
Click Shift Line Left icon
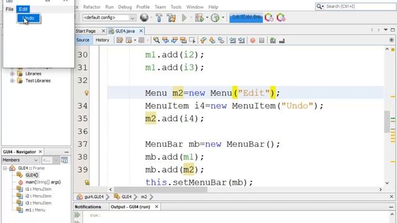(233, 40)
